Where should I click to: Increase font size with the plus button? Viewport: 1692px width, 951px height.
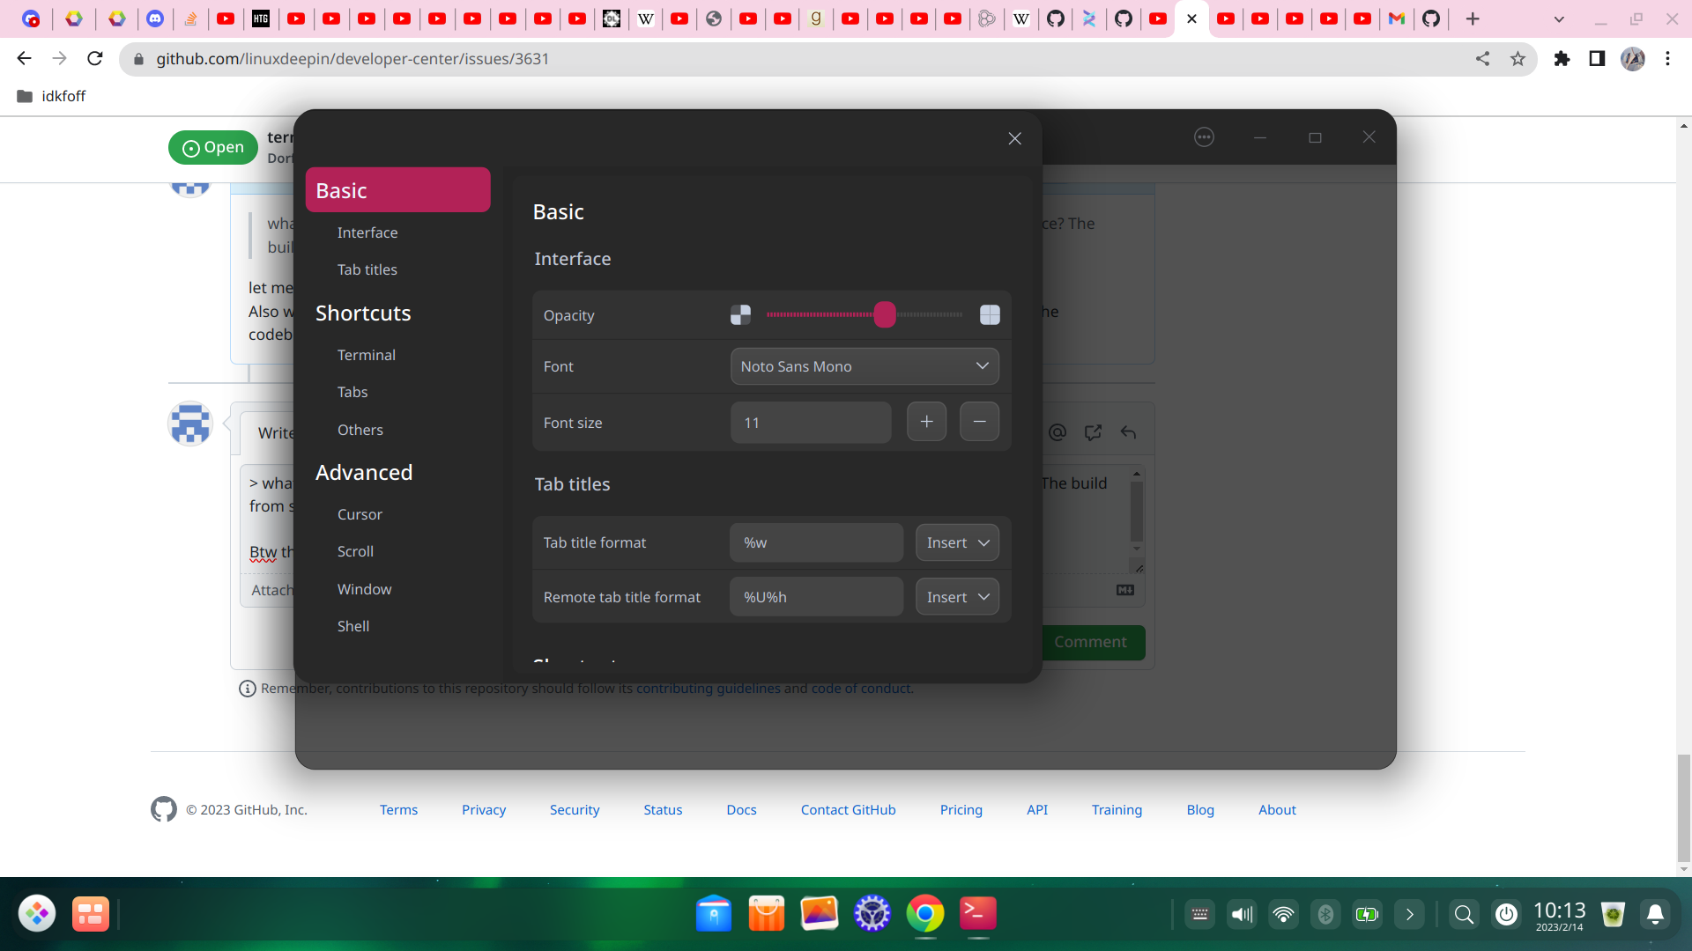click(926, 422)
